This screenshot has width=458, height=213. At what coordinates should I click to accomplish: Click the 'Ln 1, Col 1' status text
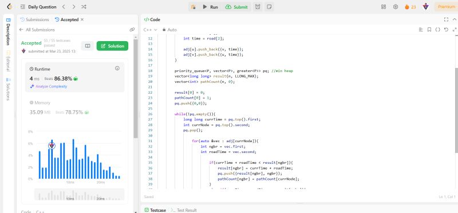click(x=447, y=197)
